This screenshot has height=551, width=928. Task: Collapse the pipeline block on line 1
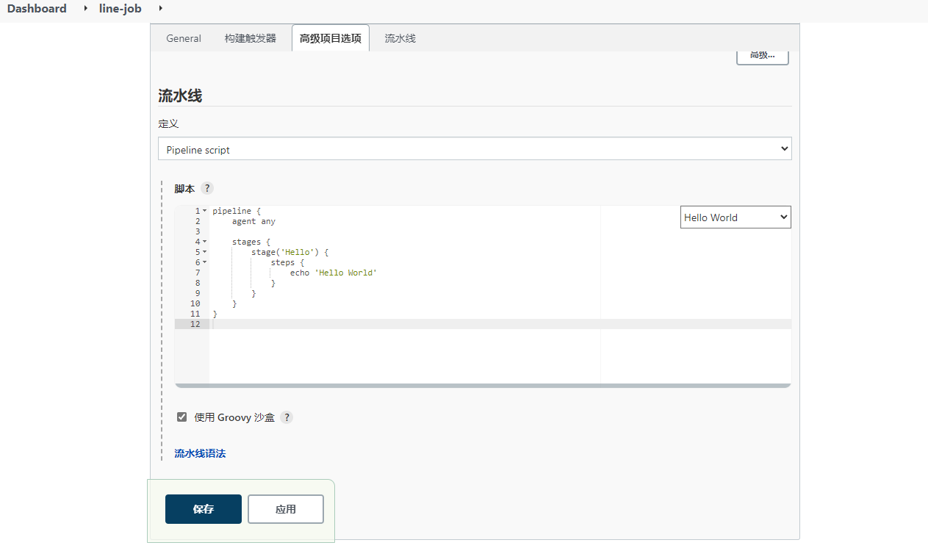coord(205,211)
